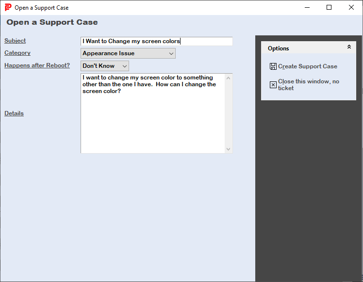Image resolution: width=363 pixels, height=282 pixels.
Task: Open the Category dropdown showing Appearance Issue
Action: pos(128,53)
